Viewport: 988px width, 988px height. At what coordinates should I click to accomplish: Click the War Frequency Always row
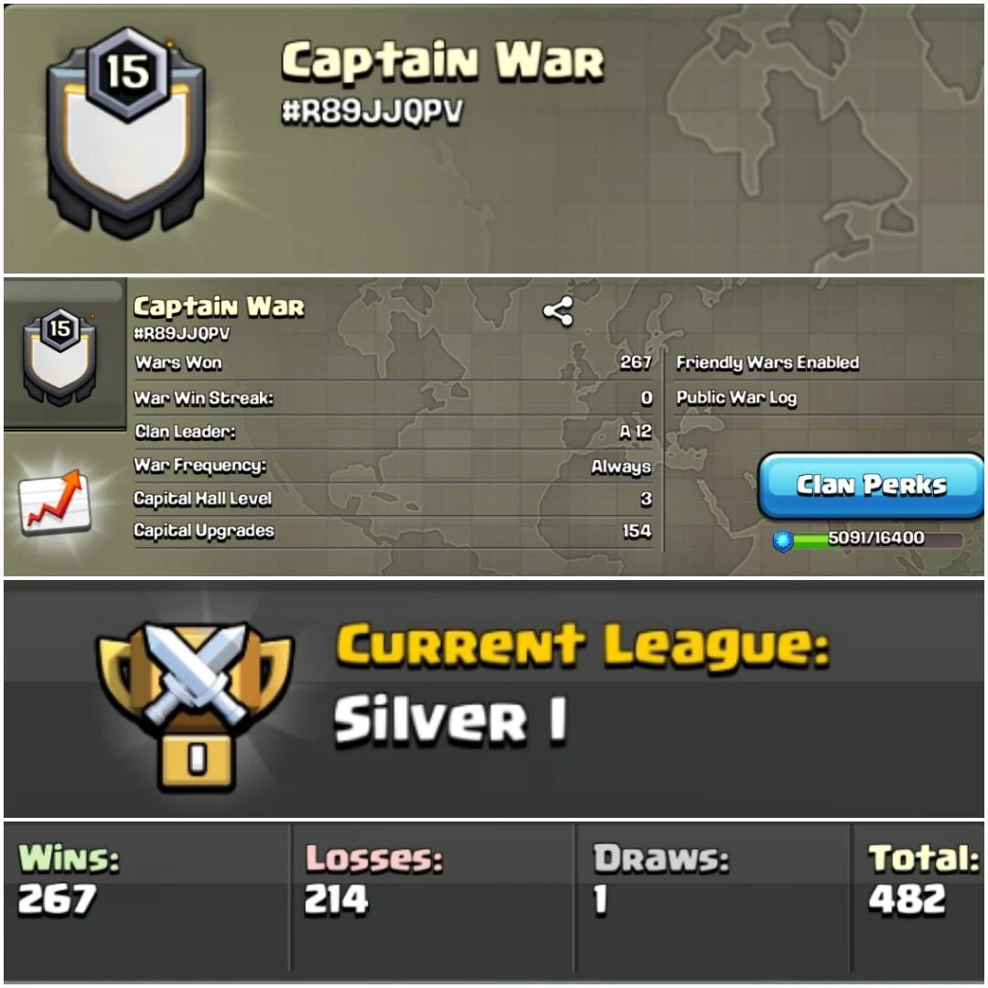[393, 466]
